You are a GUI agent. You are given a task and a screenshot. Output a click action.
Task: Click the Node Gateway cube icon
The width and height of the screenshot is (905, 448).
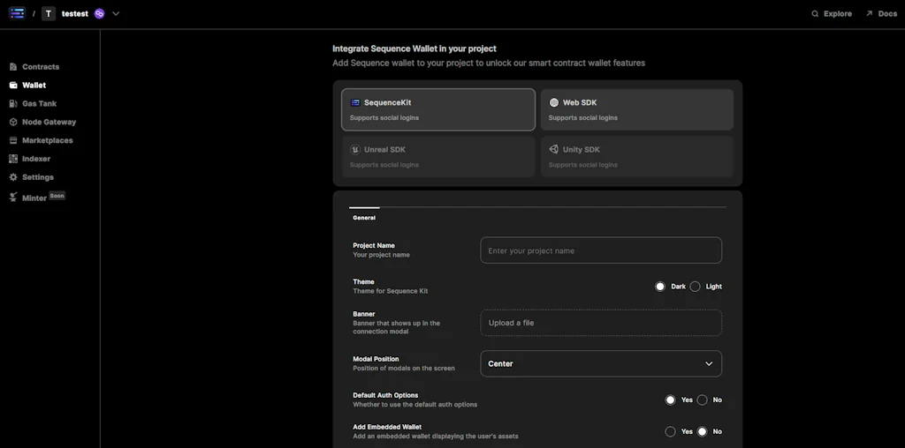tap(13, 122)
